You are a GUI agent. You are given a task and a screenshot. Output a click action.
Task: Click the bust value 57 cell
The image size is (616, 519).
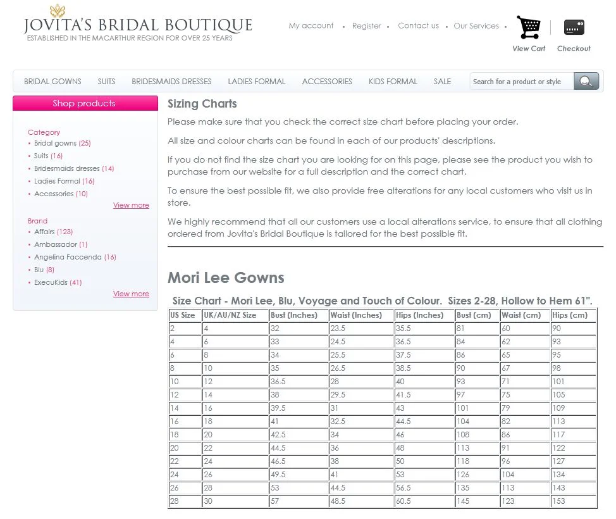pyautogui.click(x=299, y=501)
